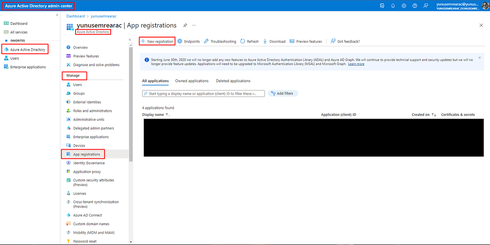Refresh the applications list

click(x=249, y=41)
